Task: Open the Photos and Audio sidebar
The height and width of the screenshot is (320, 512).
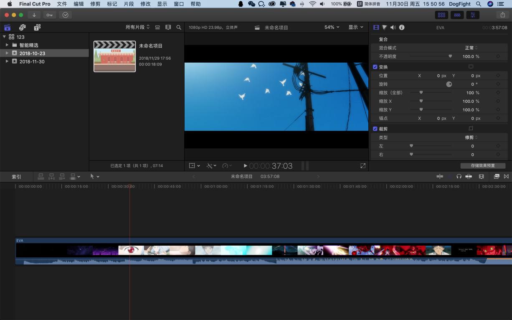Action: pyautogui.click(x=23, y=28)
